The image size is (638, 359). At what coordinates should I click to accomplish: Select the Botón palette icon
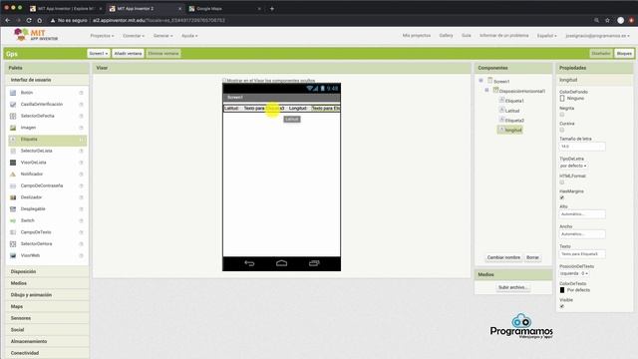pyautogui.click(x=13, y=93)
